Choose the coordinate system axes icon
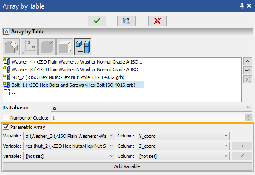The width and height of the screenshot is (255, 175). [29, 47]
